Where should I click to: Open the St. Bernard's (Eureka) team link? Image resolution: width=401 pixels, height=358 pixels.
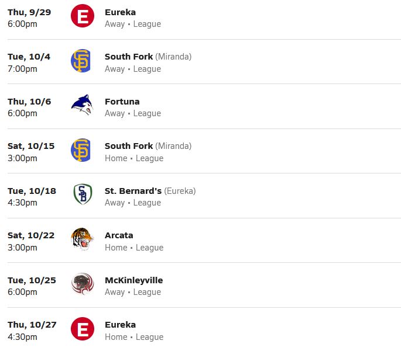point(150,191)
